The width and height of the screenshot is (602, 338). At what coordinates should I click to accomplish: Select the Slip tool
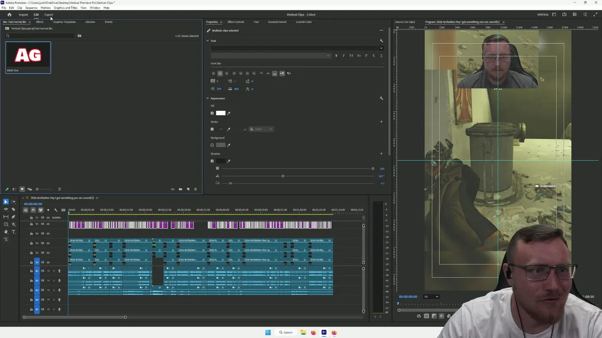pos(6,217)
